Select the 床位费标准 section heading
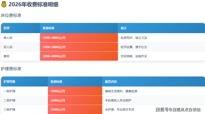 pyautogui.click(x=11, y=15)
